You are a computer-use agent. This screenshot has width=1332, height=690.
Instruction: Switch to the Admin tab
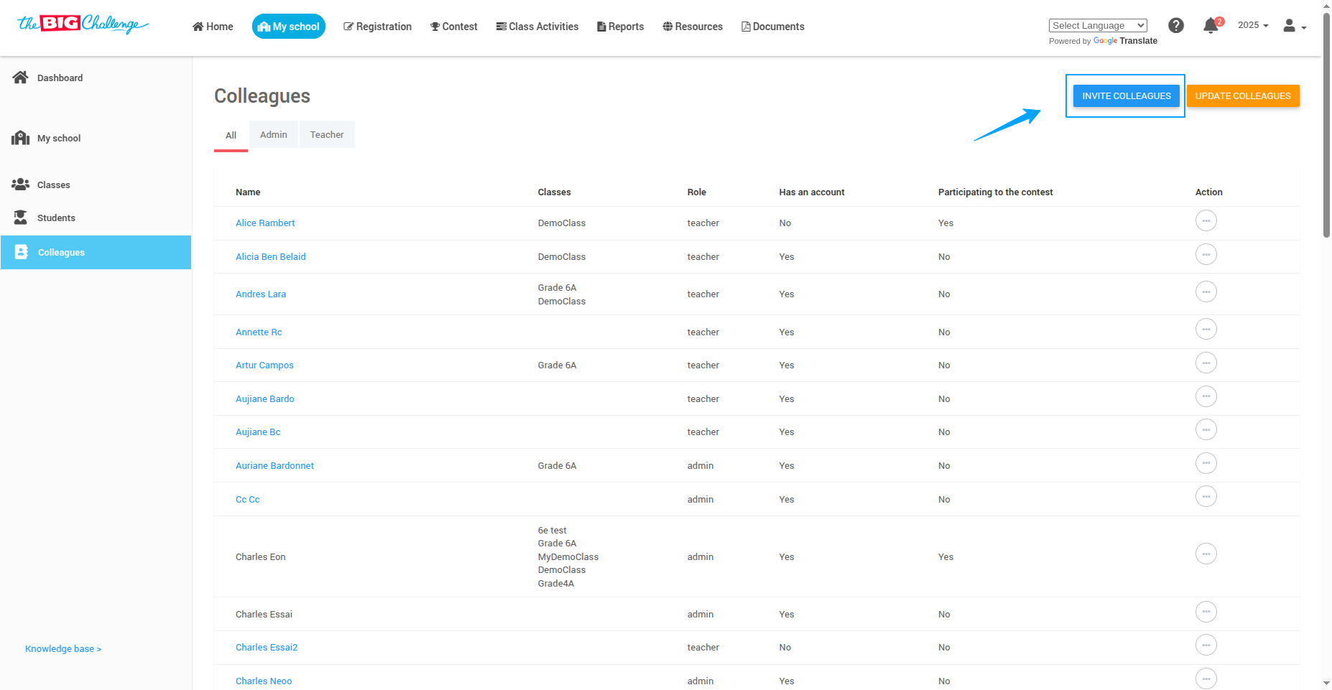(274, 134)
